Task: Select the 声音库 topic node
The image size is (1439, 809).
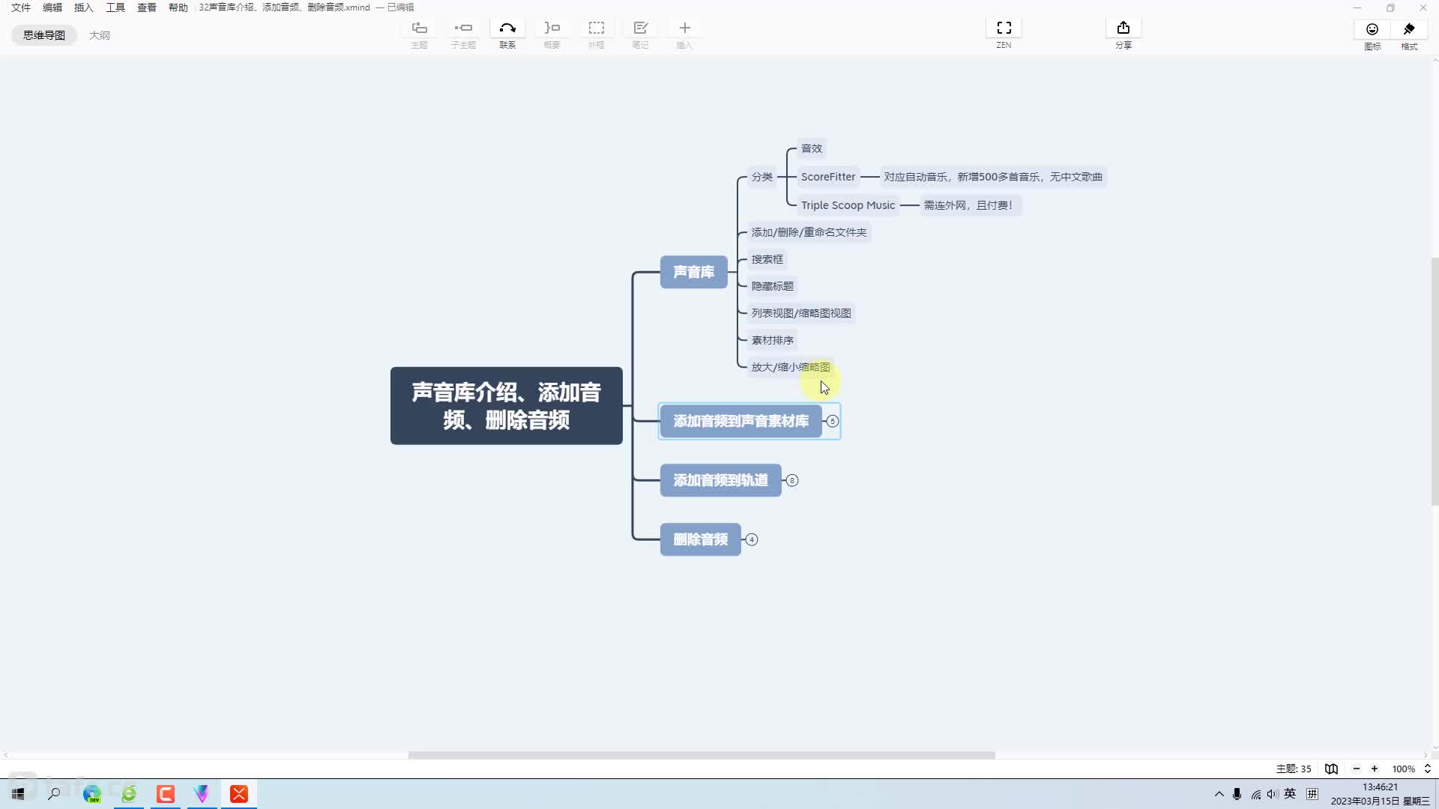Action: [x=694, y=272]
